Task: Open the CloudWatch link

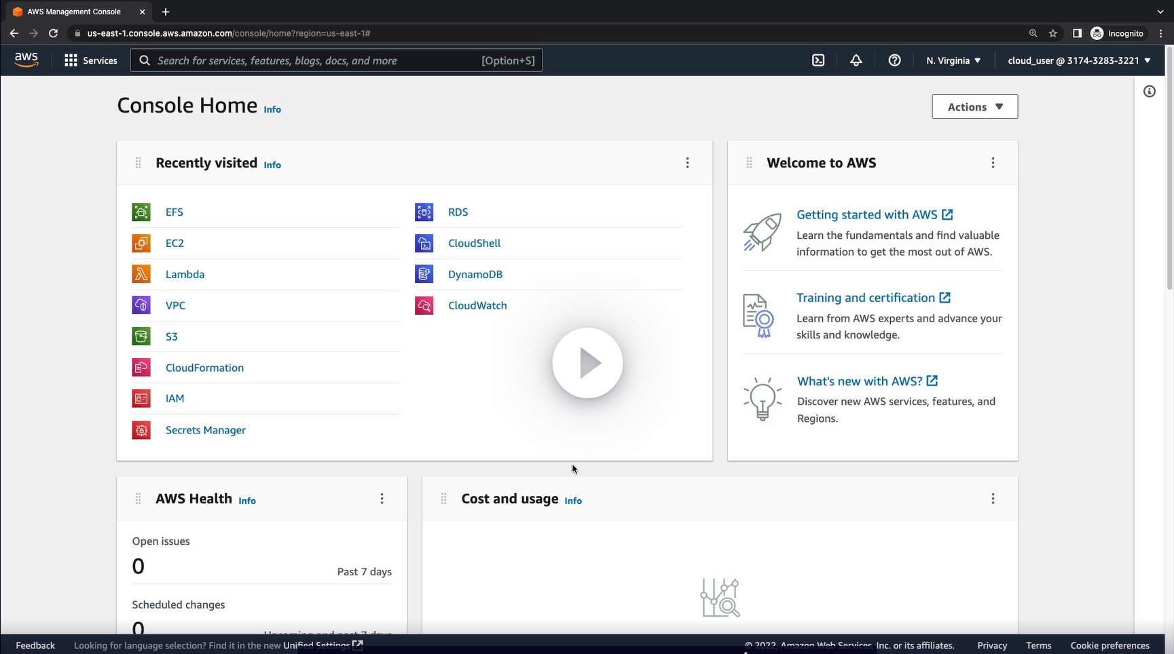Action: coord(477,305)
